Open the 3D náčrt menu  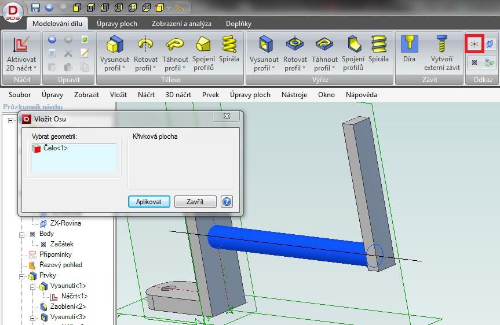[178, 94]
